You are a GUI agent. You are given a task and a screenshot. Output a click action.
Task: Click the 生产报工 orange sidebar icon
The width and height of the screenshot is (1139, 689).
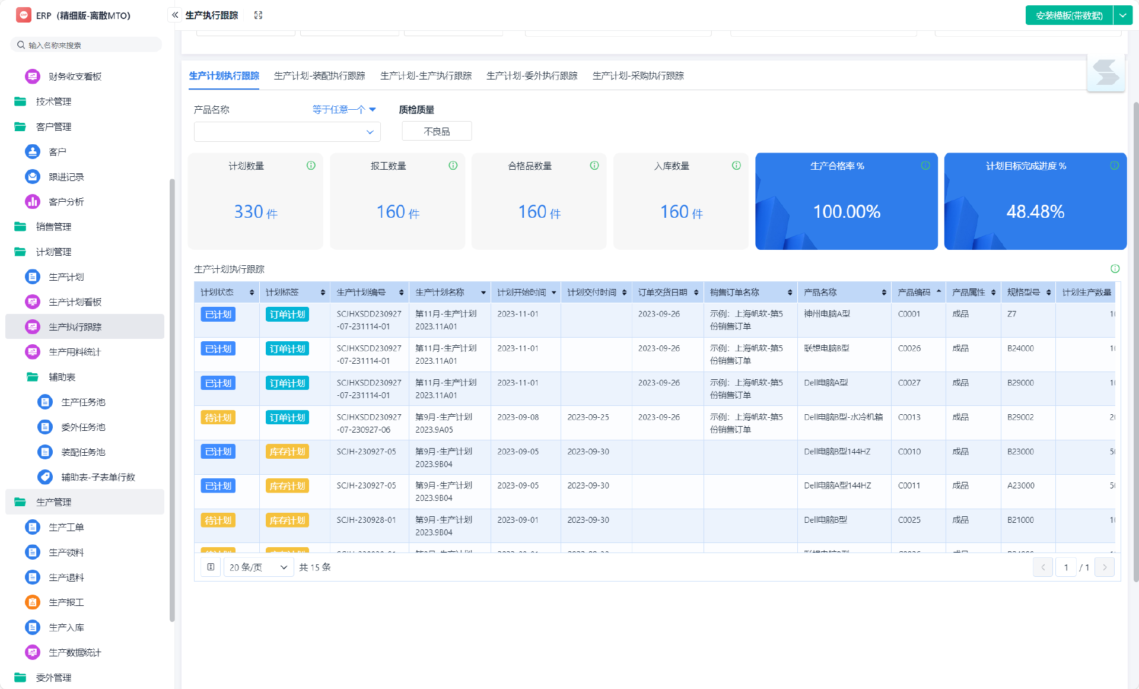click(33, 602)
